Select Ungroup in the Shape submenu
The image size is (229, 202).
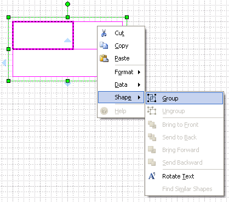click(185, 111)
